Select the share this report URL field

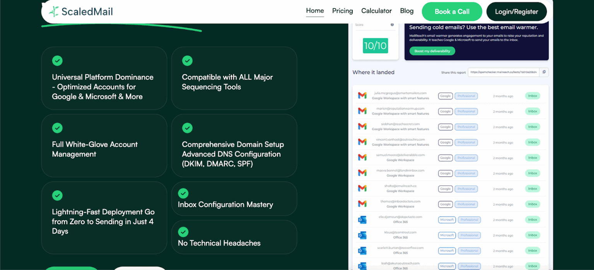[504, 72]
